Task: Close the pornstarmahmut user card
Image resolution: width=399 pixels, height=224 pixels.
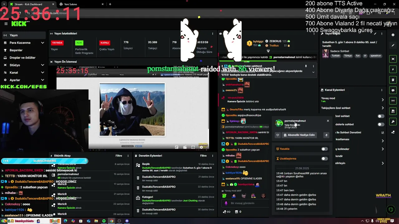Action: (328, 121)
